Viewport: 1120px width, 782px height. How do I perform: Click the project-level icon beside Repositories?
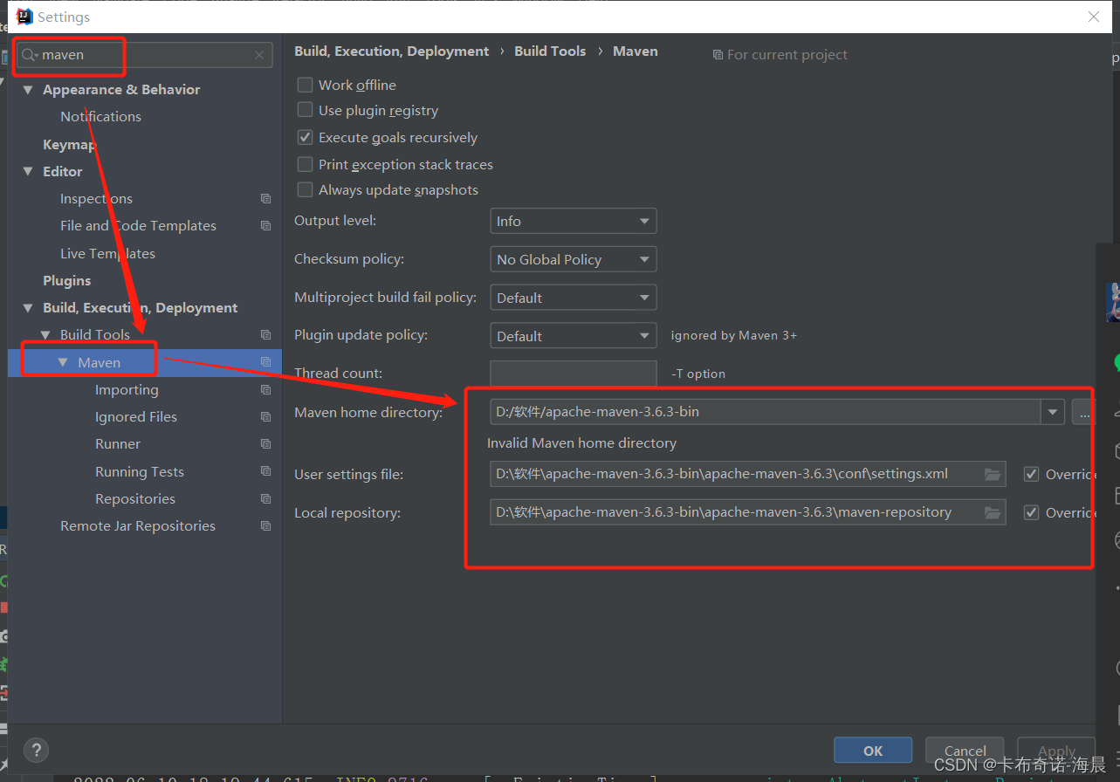click(x=265, y=499)
